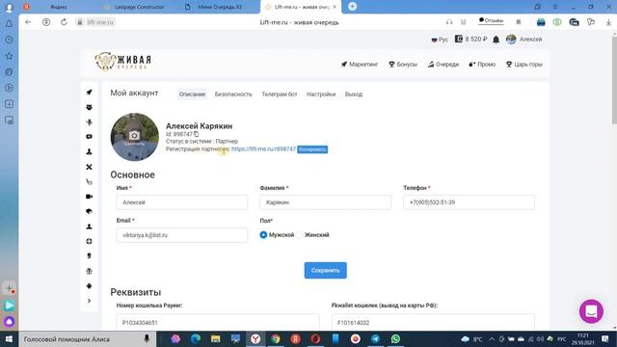Open the Очереди menu item
The height and width of the screenshot is (347, 617).
coord(443,65)
